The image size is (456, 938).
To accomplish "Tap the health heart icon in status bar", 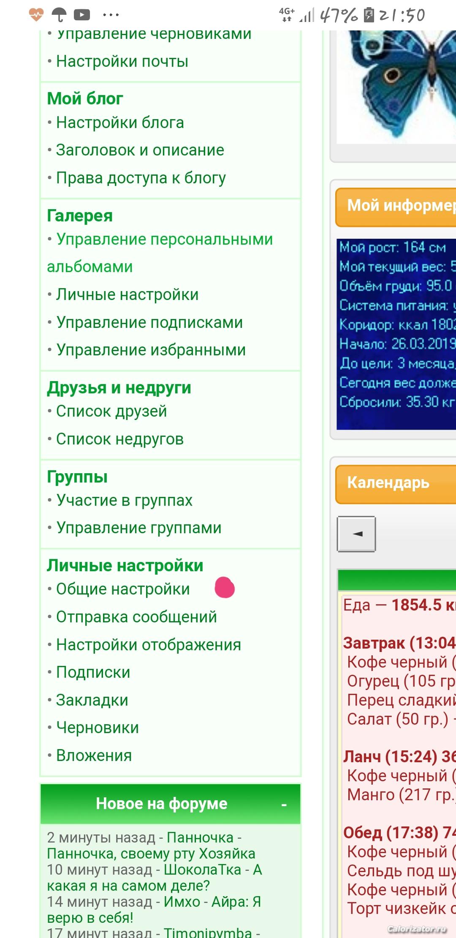I will pyautogui.click(x=36, y=15).
